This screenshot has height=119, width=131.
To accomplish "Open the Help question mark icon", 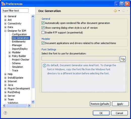I will [6, 113].
